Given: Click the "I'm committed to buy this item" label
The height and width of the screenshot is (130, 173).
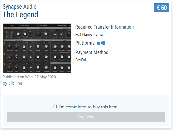Looking at the screenshot, I should coord(89,107).
